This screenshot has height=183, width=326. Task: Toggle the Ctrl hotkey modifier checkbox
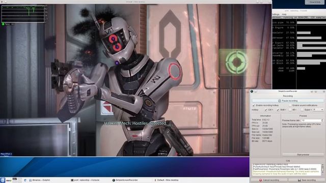pos(266,110)
